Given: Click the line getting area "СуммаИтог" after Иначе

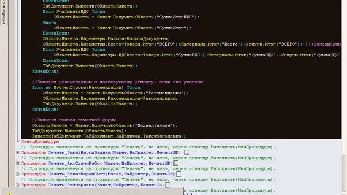Looking at the screenshot, I should (x=123, y=28).
